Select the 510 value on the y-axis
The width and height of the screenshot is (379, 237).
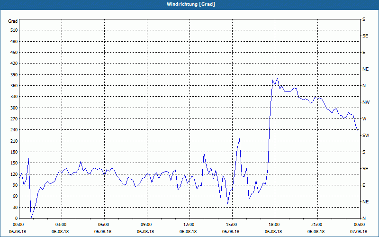click(14, 30)
